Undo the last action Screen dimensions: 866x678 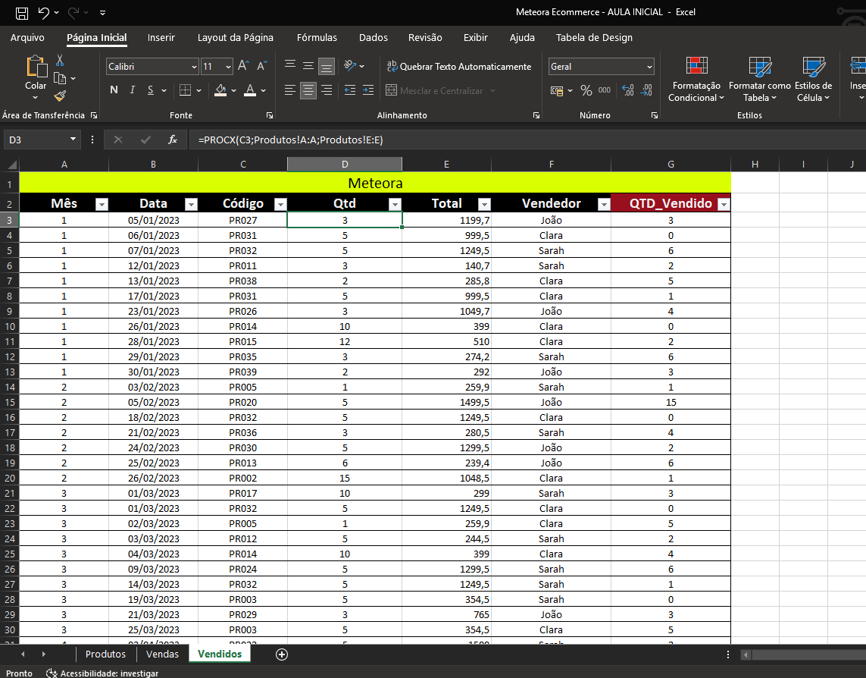[x=44, y=12]
